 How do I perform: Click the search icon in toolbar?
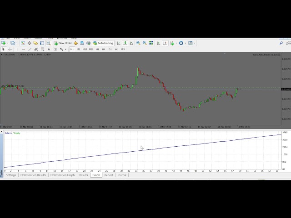click(281, 43)
